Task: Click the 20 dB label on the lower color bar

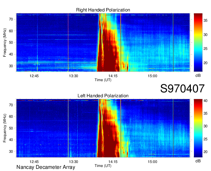Action: point(205,152)
